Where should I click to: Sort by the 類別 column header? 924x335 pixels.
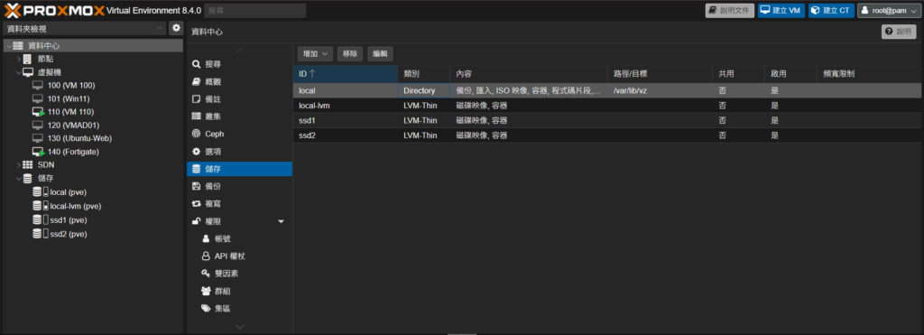point(424,74)
